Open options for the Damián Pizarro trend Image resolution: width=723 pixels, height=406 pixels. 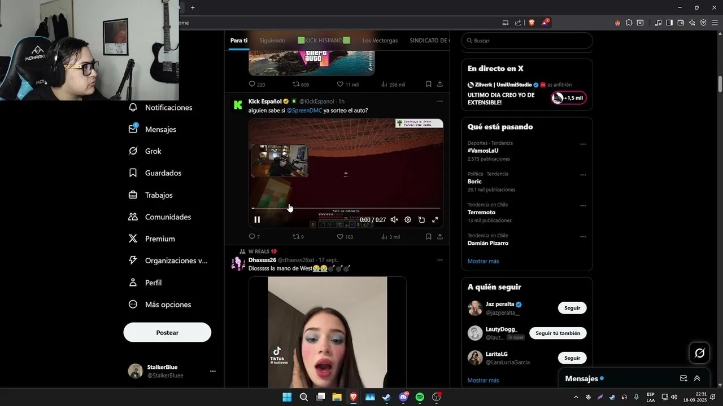[x=583, y=236]
